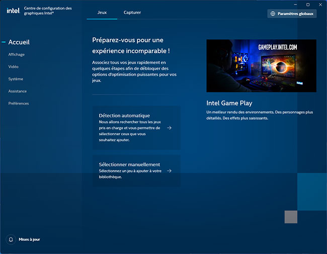The height and width of the screenshot is (254, 327).
Task: Maximize the Intel graphics window
Action: pos(308,4)
